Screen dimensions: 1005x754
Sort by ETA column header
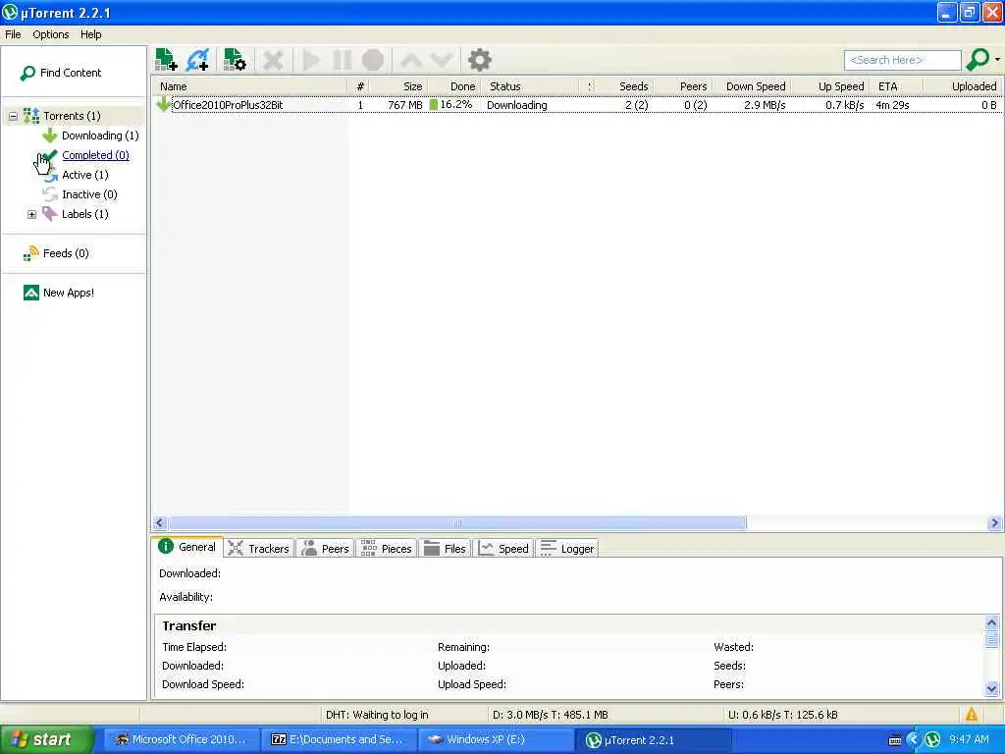point(897,86)
